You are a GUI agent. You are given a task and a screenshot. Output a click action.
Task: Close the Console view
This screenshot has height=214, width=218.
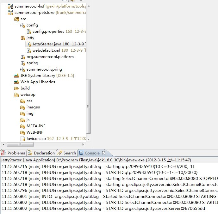104,153
